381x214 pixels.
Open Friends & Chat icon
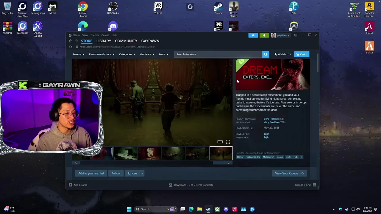point(314,185)
